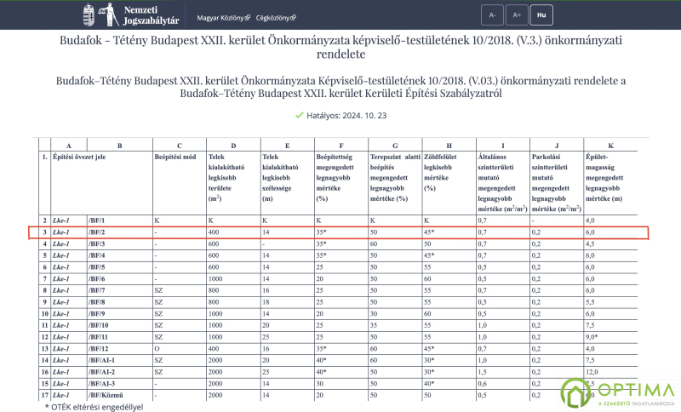Image resolution: width=681 pixels, height=412 pixels.
Task: Select the /BF/2 cell in highlighted row
Action: 118,232
